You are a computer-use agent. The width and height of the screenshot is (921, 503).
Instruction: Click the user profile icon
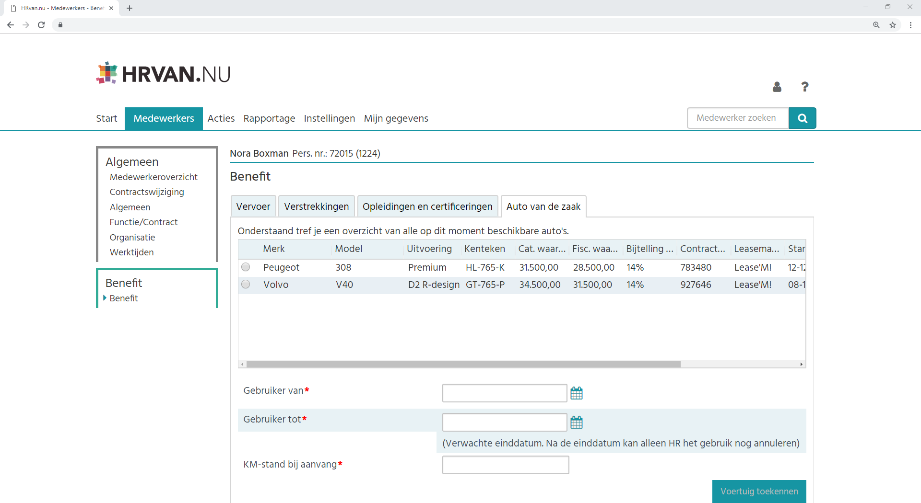coord(777,87)
